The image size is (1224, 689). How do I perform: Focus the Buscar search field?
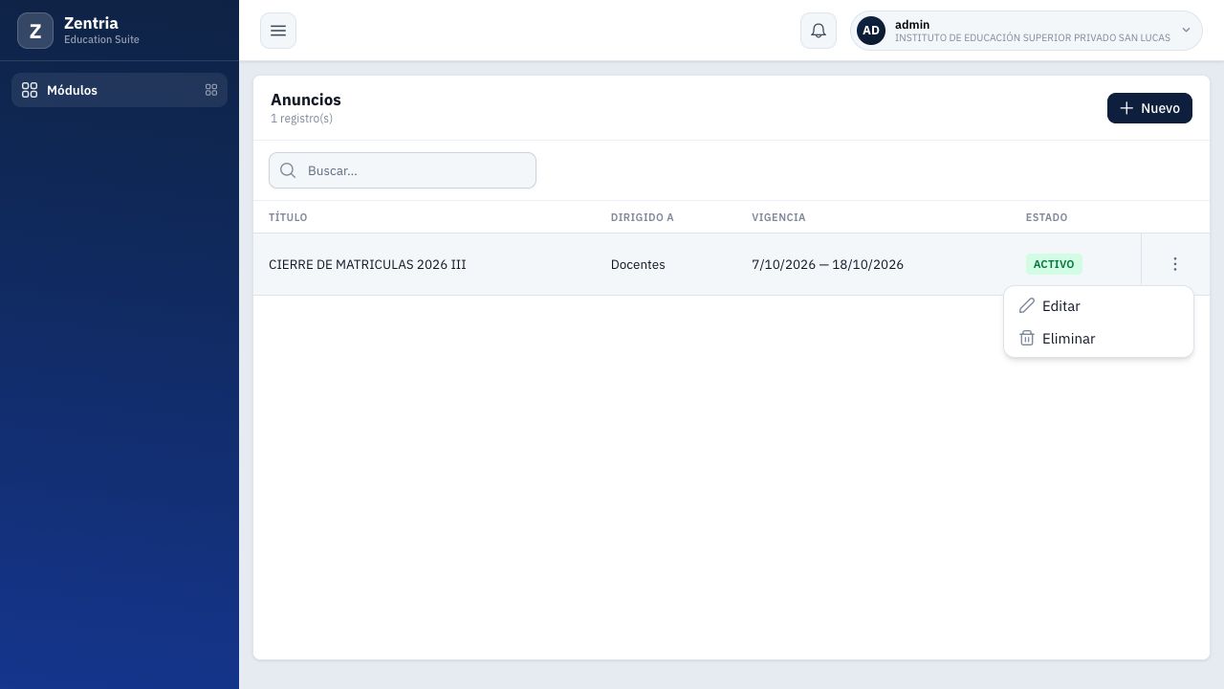click(x=403, y=170)
